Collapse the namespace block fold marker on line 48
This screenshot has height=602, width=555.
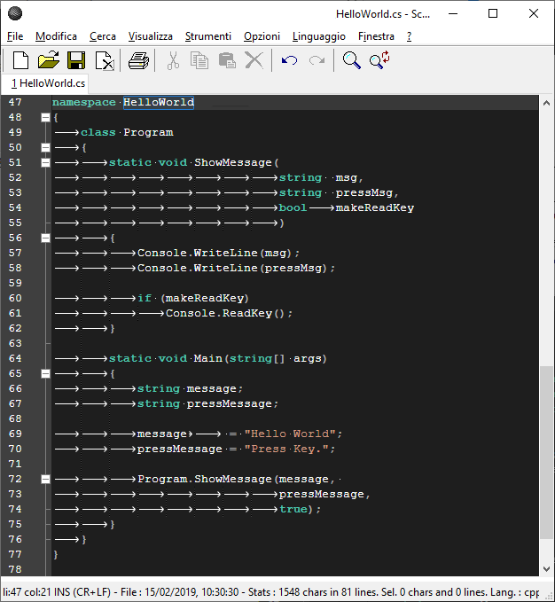45,117
